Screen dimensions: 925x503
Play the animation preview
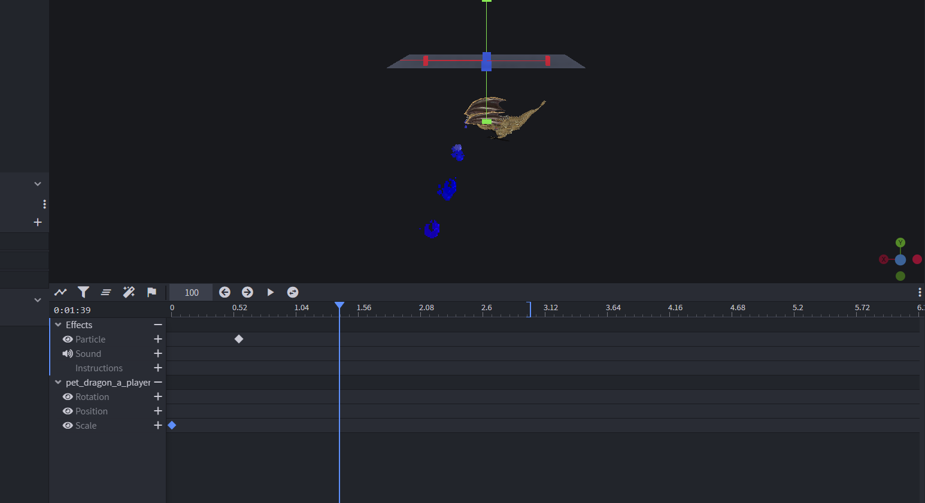[270, 292]
